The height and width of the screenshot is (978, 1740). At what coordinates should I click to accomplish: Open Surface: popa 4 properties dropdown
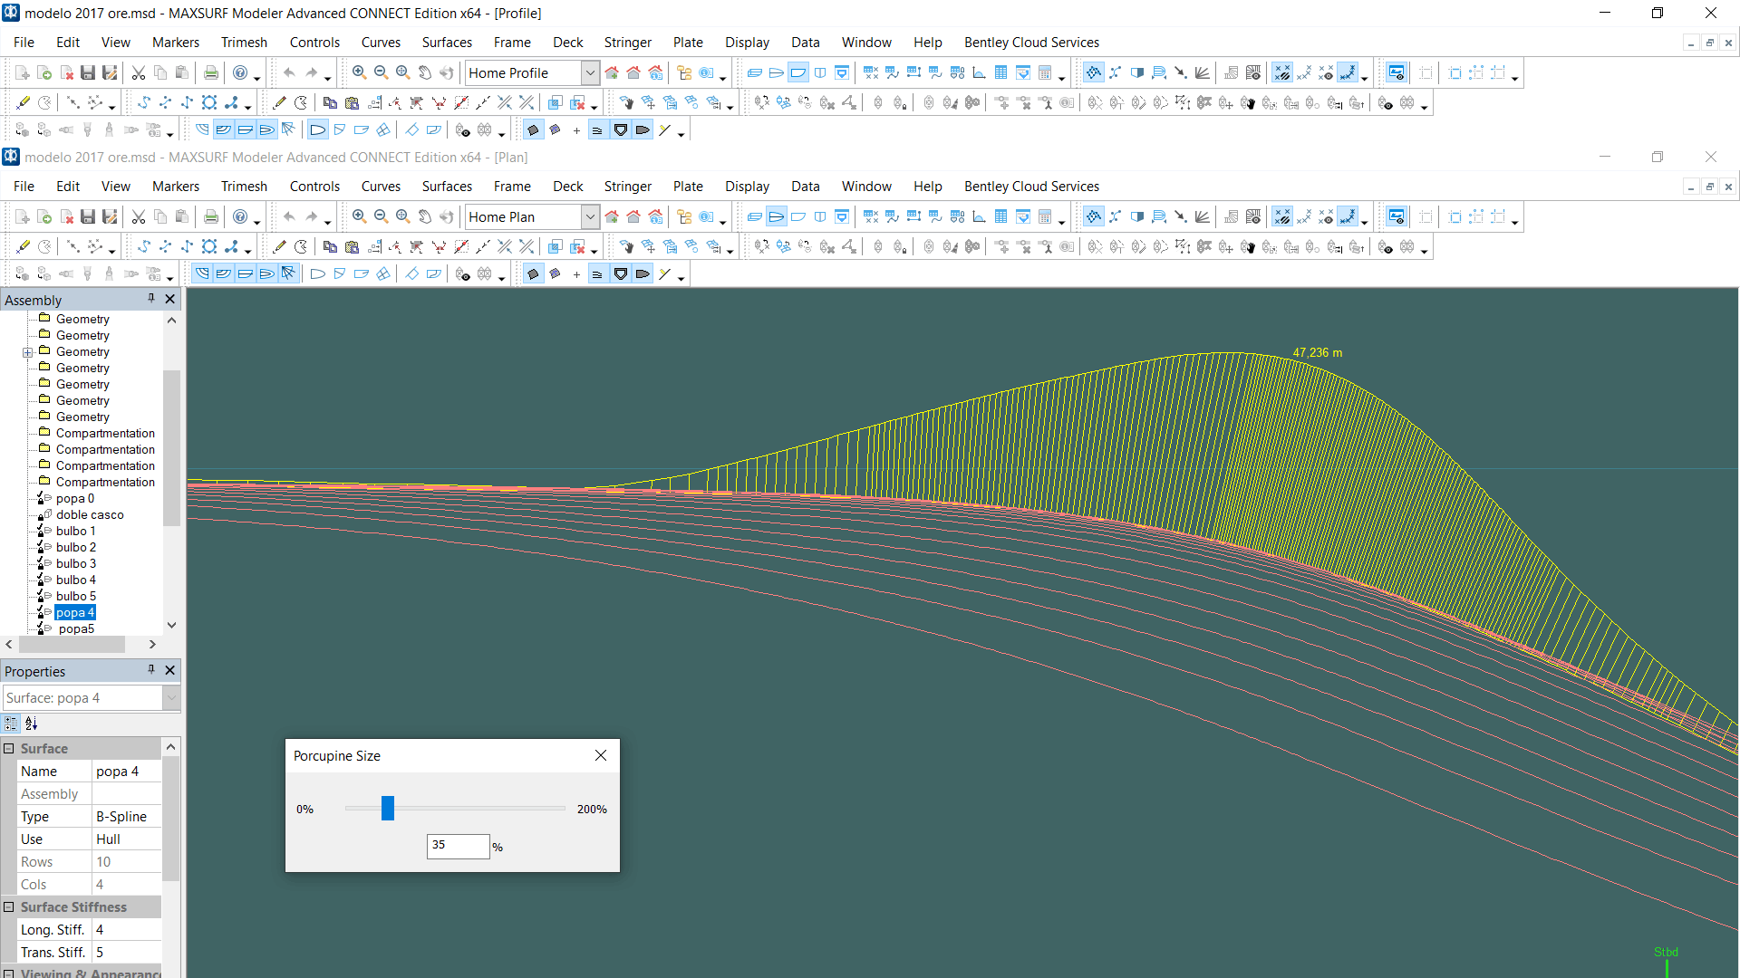click(x=171, y=698)
